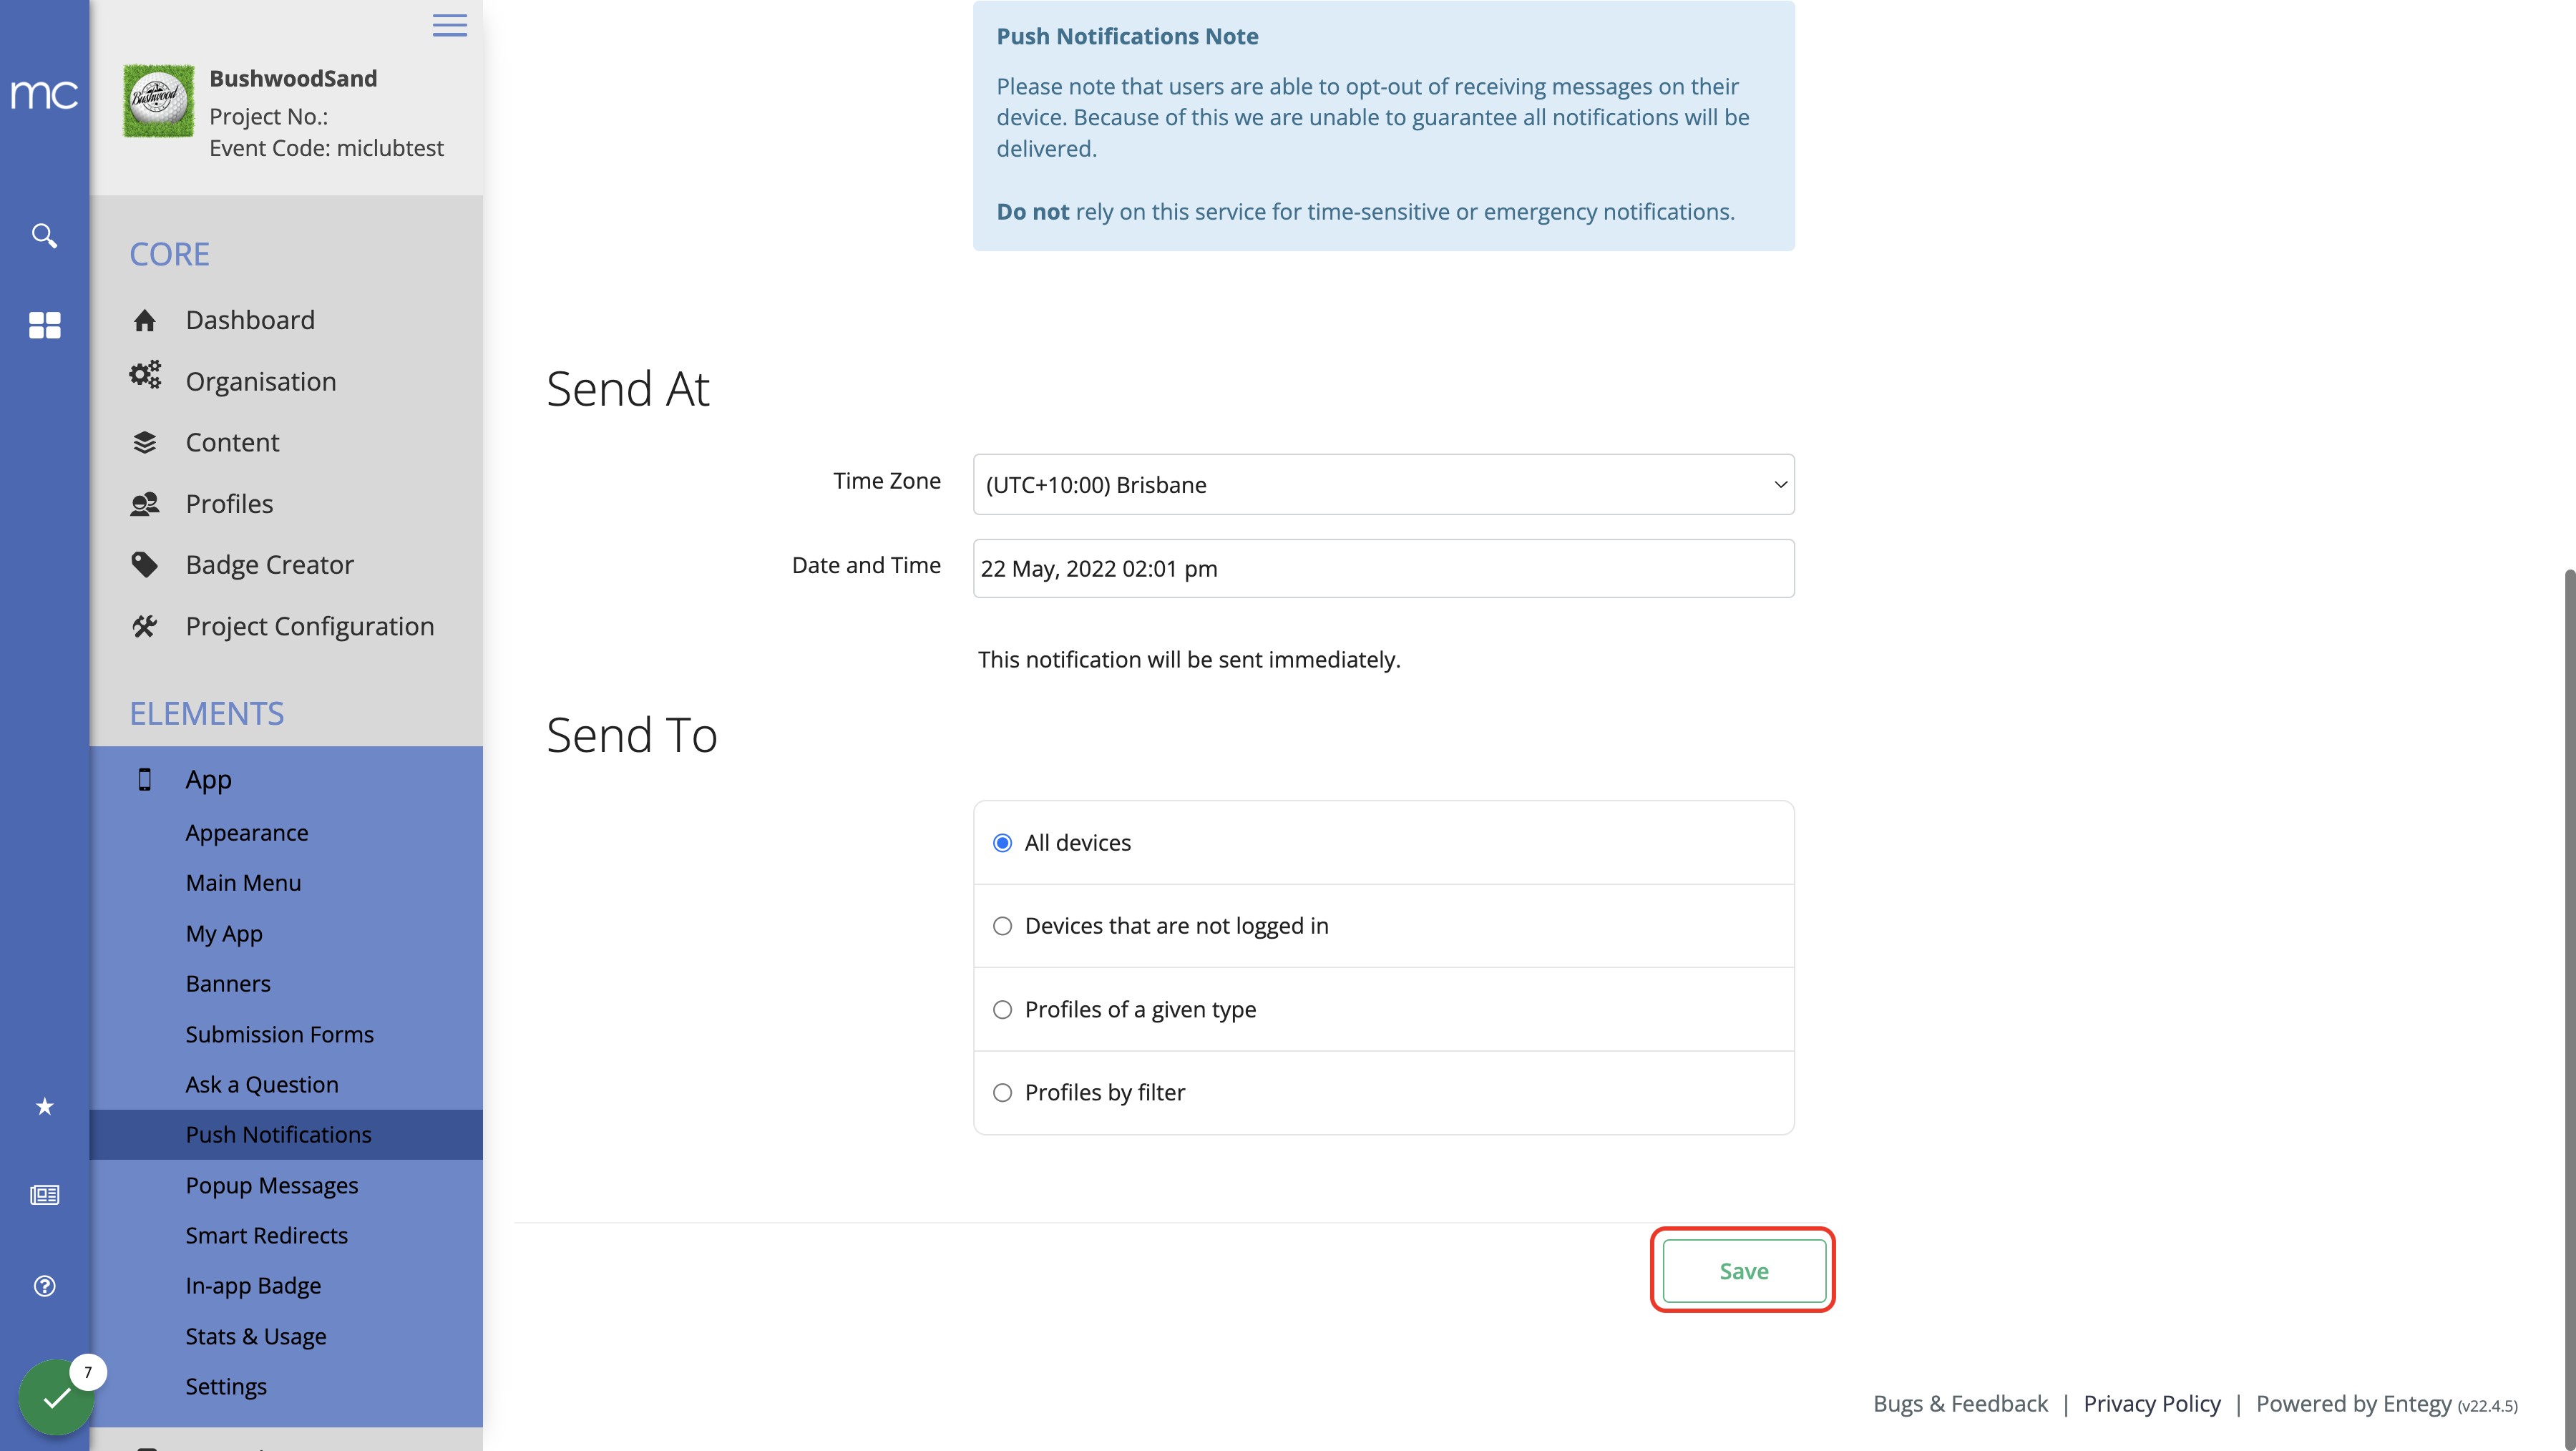Open the Privacy Policy link
The image size is (2576, 1451).
pyautogui.click(x=2151, y=1403)
